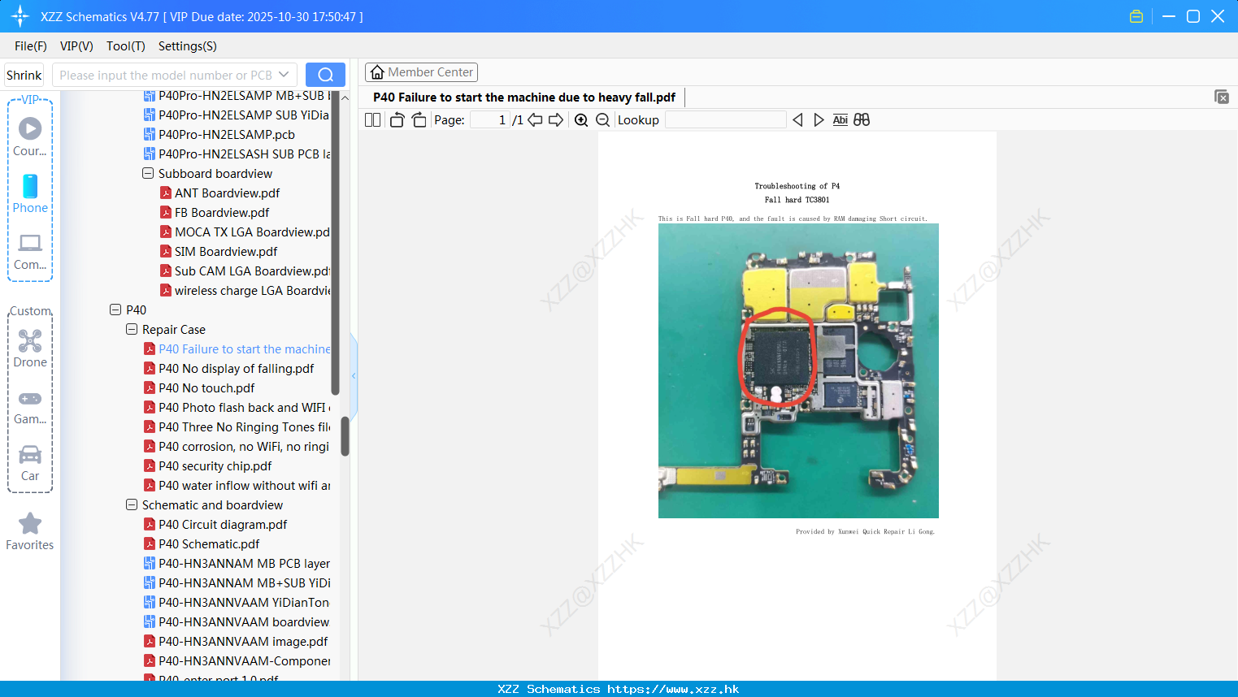Toggle two-page view icon in toolbar
This screenshot has width=1238, height=697.
372,120
